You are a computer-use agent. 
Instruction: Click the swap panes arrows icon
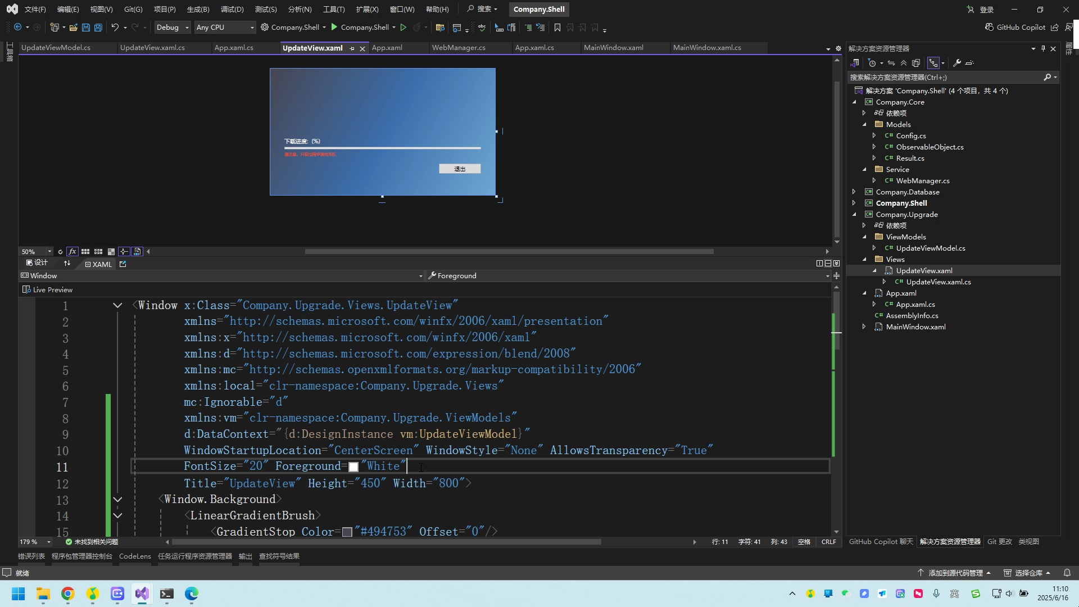coord(67,264)
